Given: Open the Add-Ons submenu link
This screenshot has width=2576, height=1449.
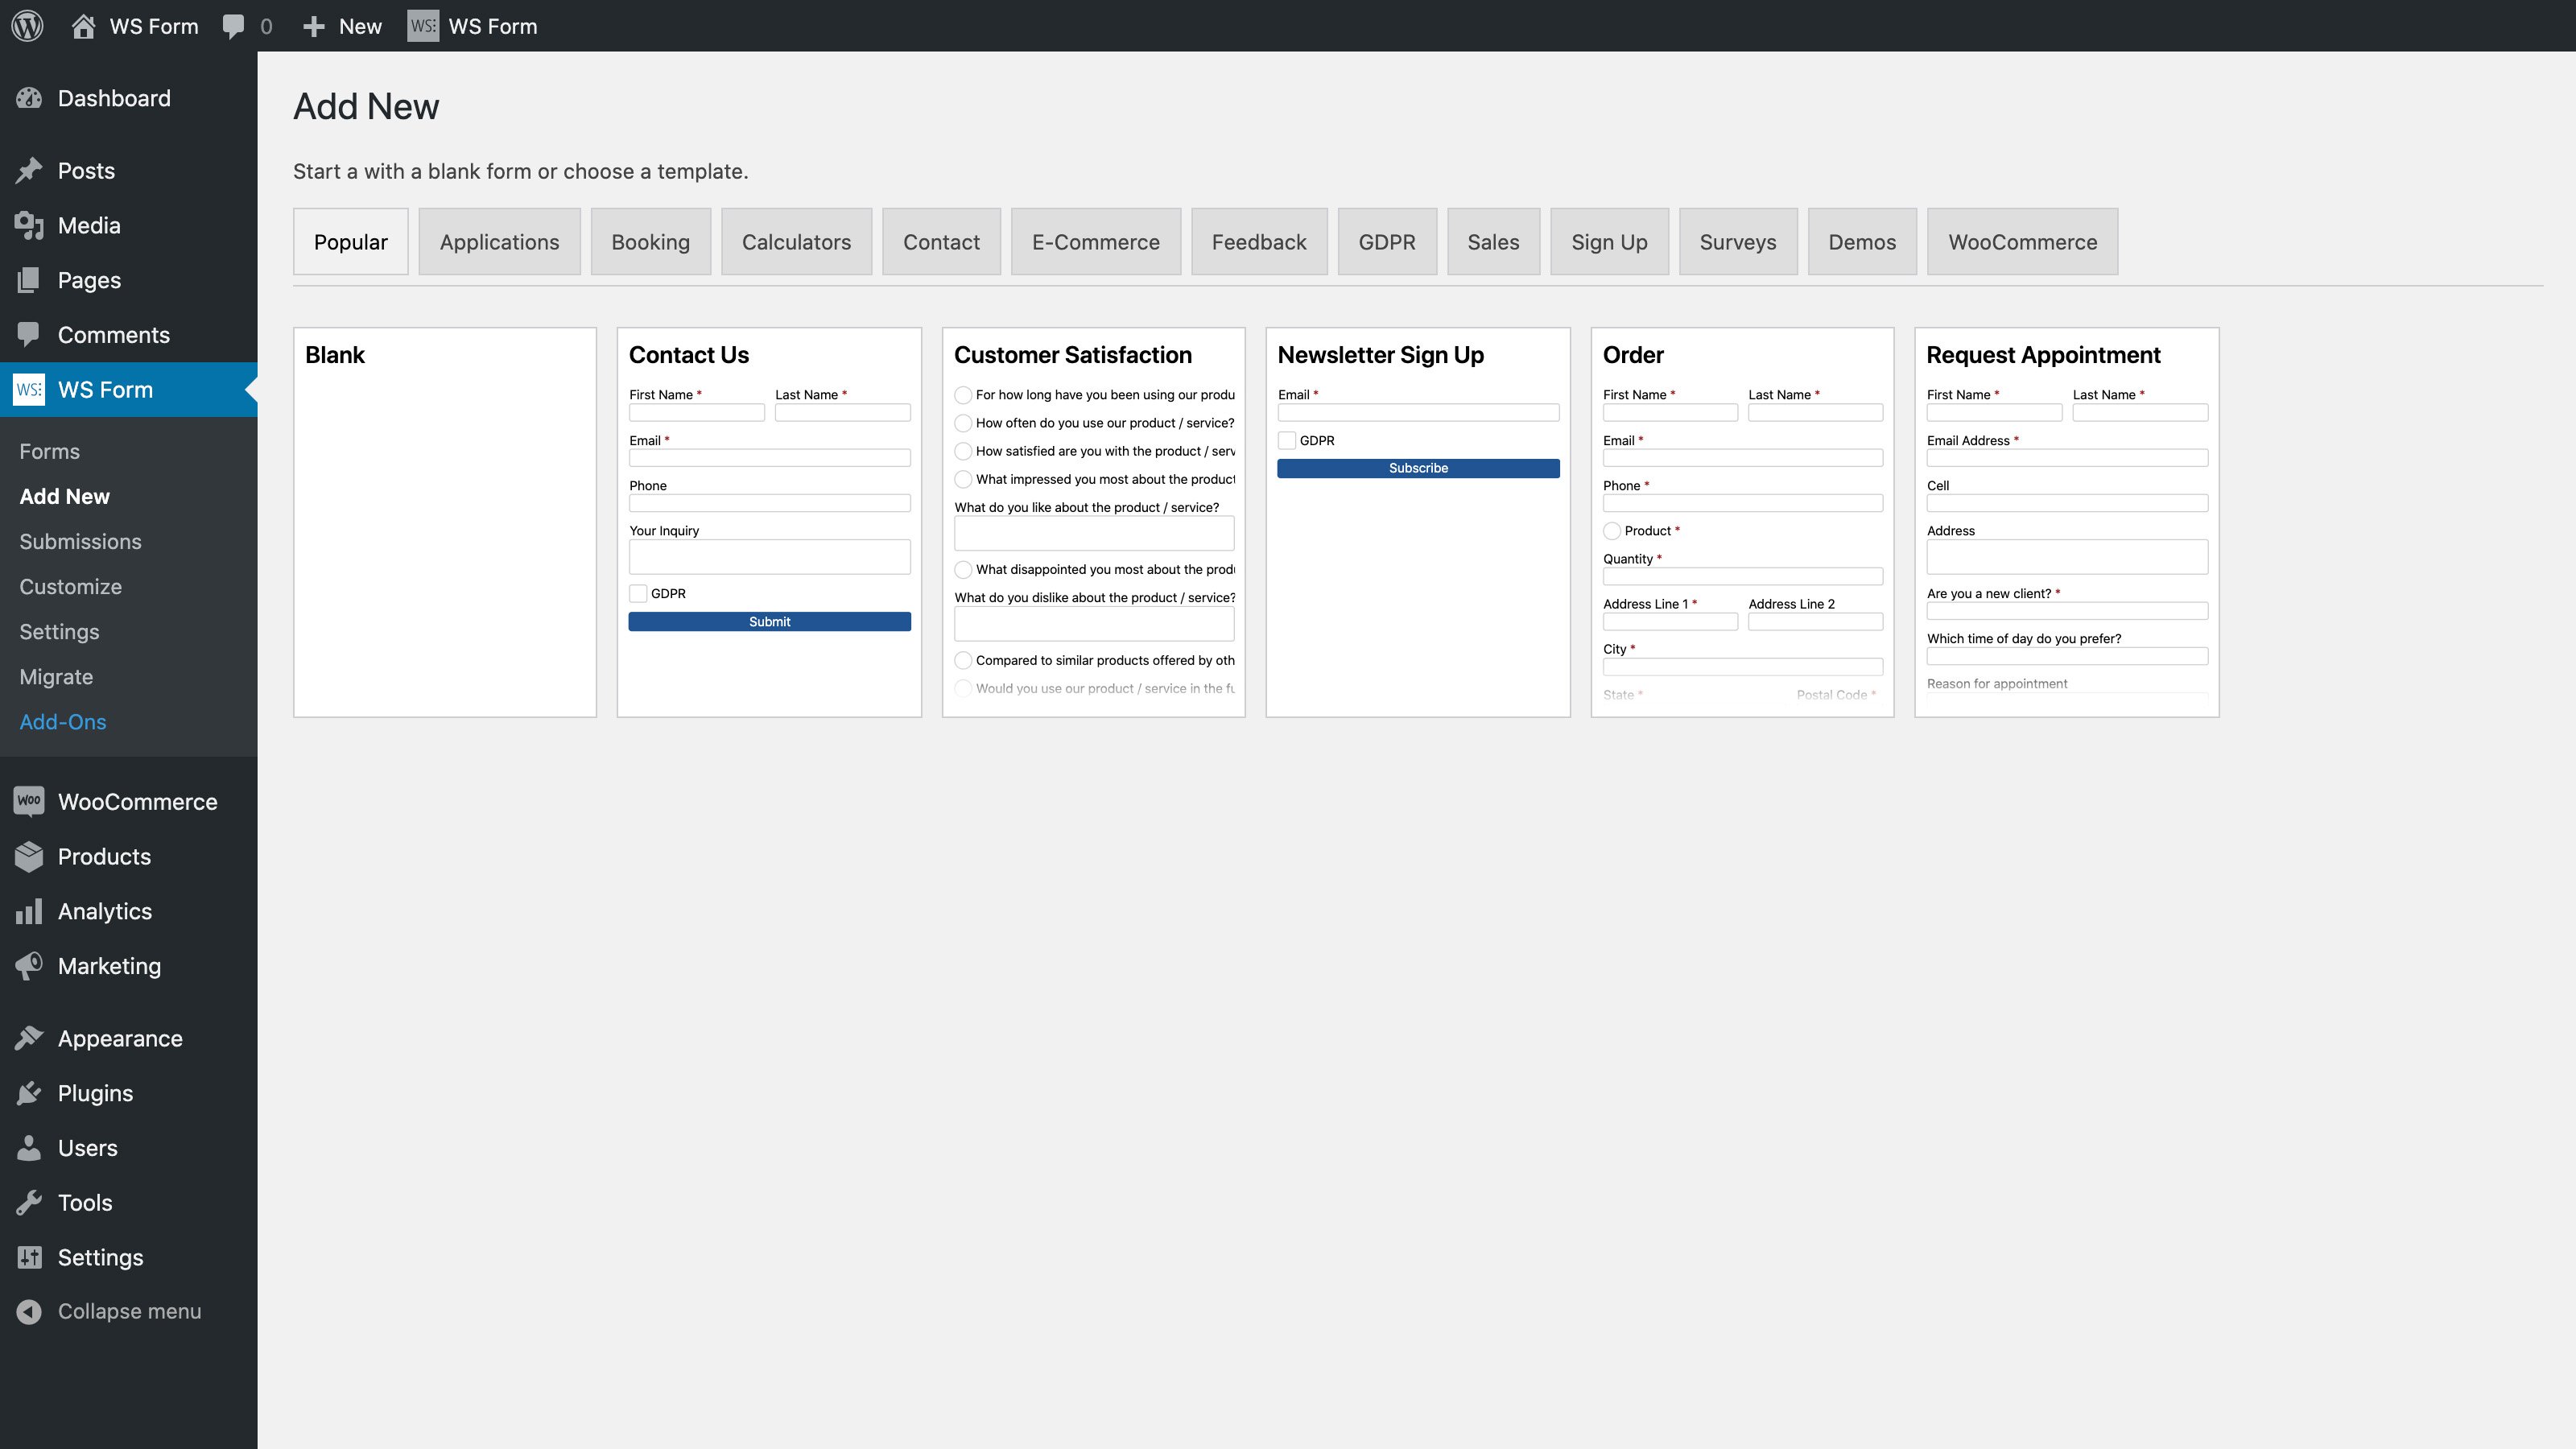Looking at the screenshot, I should (x=63, y=722).
